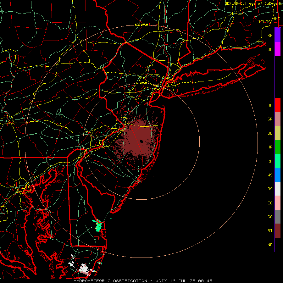Click the HA legend label

pyautogui.click(x=270, y=105)
